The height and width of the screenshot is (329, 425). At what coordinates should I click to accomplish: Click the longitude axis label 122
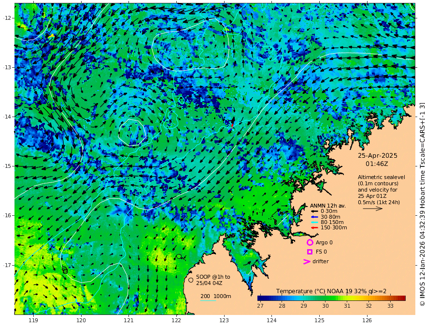[176, 321]
